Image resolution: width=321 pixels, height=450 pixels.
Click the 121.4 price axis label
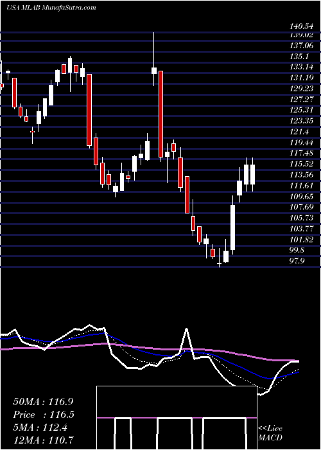(299, 132)
